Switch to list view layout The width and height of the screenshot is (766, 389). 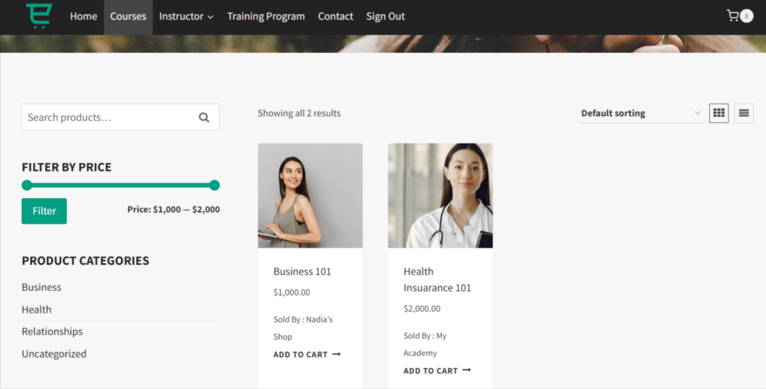pyautogui.click(x=744, y=113)
